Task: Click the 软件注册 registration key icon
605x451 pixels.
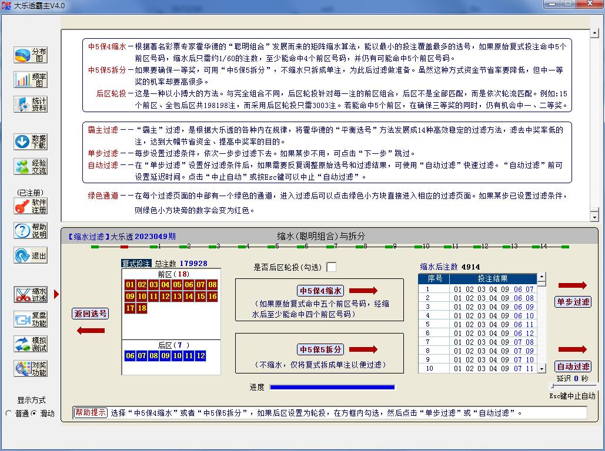Action: (31, 206)
